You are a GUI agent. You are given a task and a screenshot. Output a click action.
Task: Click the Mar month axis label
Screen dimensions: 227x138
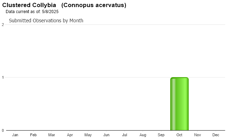tap(51, 135)
